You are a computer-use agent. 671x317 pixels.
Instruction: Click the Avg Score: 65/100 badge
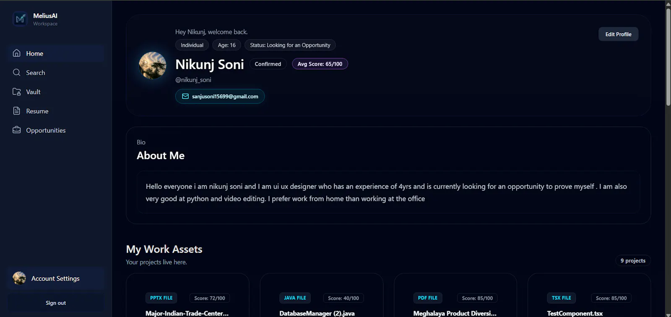[x=320, y=64]
